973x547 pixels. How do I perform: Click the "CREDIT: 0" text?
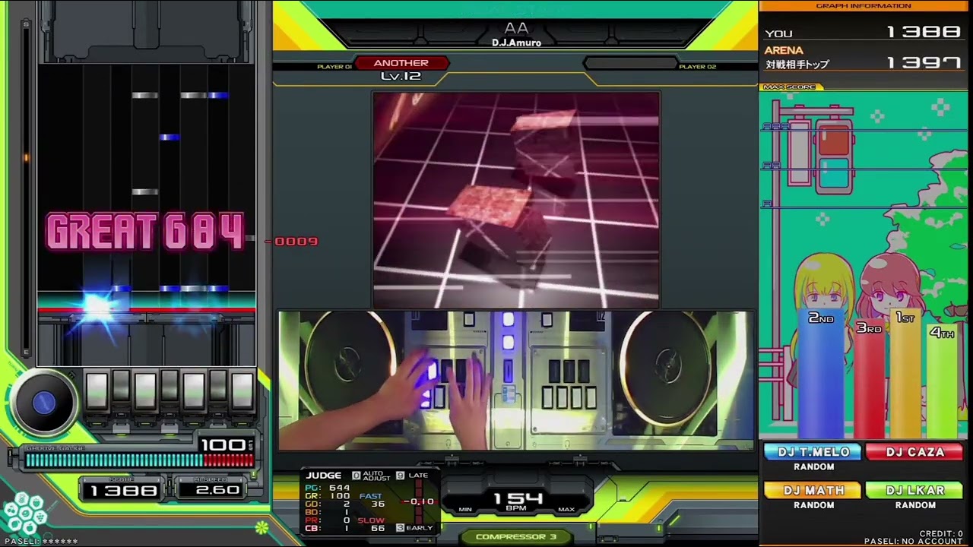pyautogui.click(x=941, y=534)
